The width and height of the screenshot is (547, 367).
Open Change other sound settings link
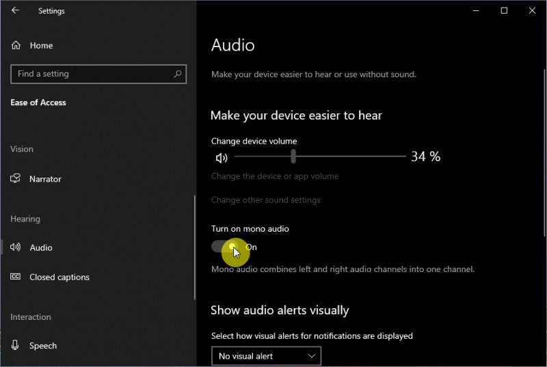[x=265, y=200]
